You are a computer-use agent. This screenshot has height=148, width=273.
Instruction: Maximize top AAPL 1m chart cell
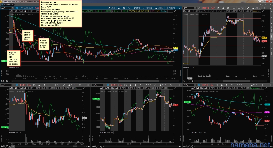pyautogui.click(x=175, y=11)
